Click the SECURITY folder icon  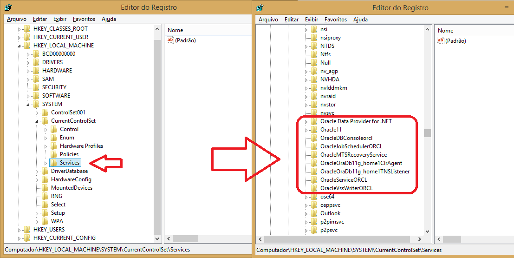[x=36, y=87]
